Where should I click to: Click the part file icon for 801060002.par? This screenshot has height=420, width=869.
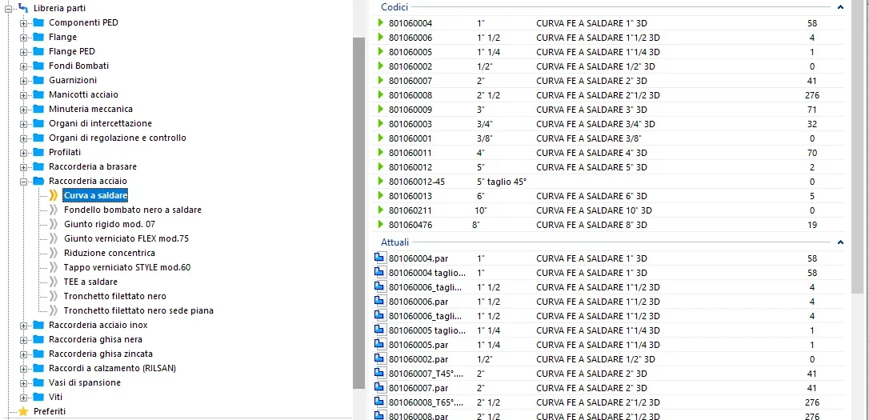tap(380, 359)
